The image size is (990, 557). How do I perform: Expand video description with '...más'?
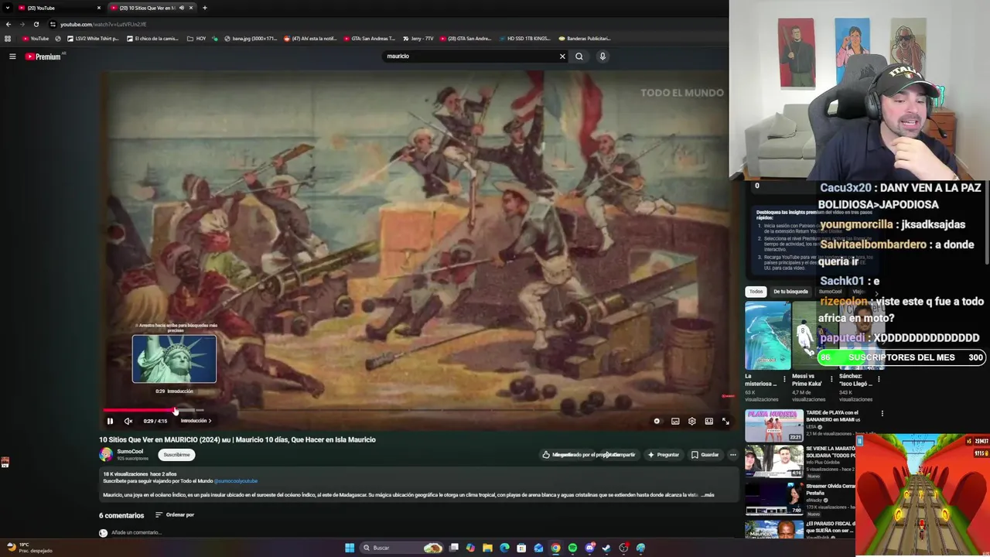click(708, 495)
